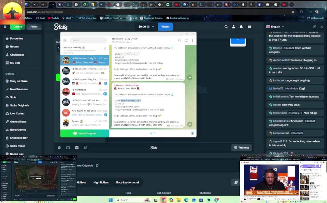Click the Stake logo in header
The height and width of the screenshot is (203, 327).
(61, 27)
